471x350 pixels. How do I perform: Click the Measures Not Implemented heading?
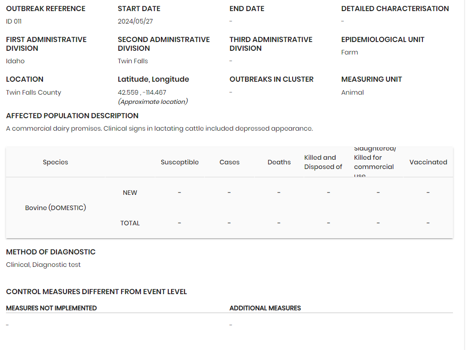51,308
